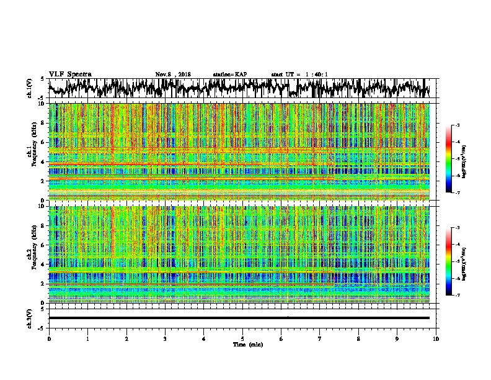Click time axis tick label 2
The width and height of the screenshot is (491, 380).
pyautogui.click(x=126, y=339)
